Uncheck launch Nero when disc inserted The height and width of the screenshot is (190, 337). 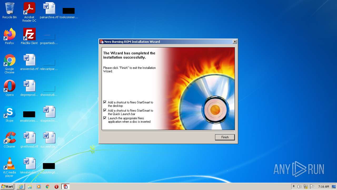(105, 118)
